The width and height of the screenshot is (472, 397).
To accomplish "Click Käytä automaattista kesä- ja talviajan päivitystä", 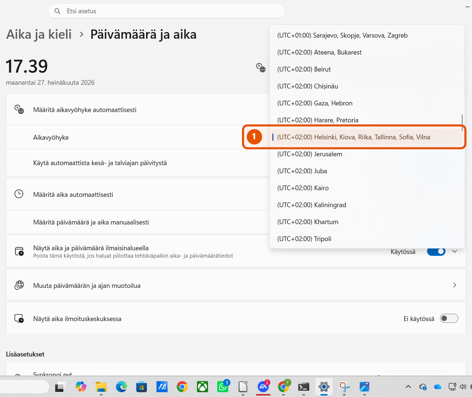I will [100, 163].
